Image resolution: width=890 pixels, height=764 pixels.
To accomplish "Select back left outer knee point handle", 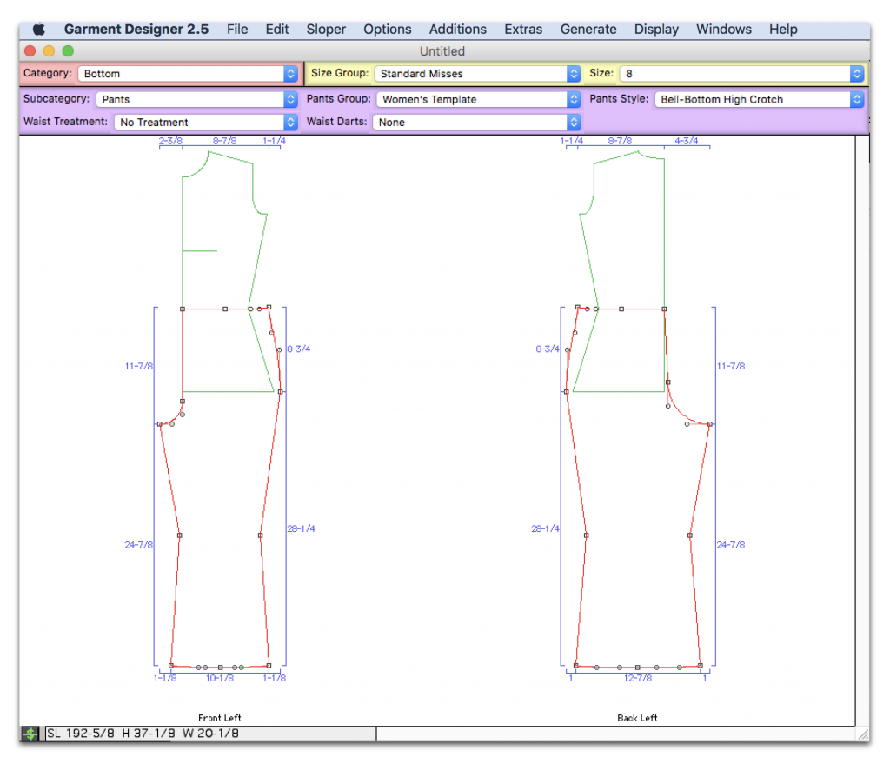I will pyautogui.click(x=587, y=535).
